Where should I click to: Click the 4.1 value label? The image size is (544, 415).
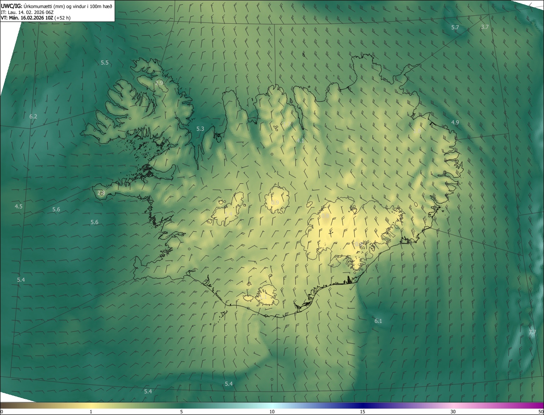(x=300, y=140)
